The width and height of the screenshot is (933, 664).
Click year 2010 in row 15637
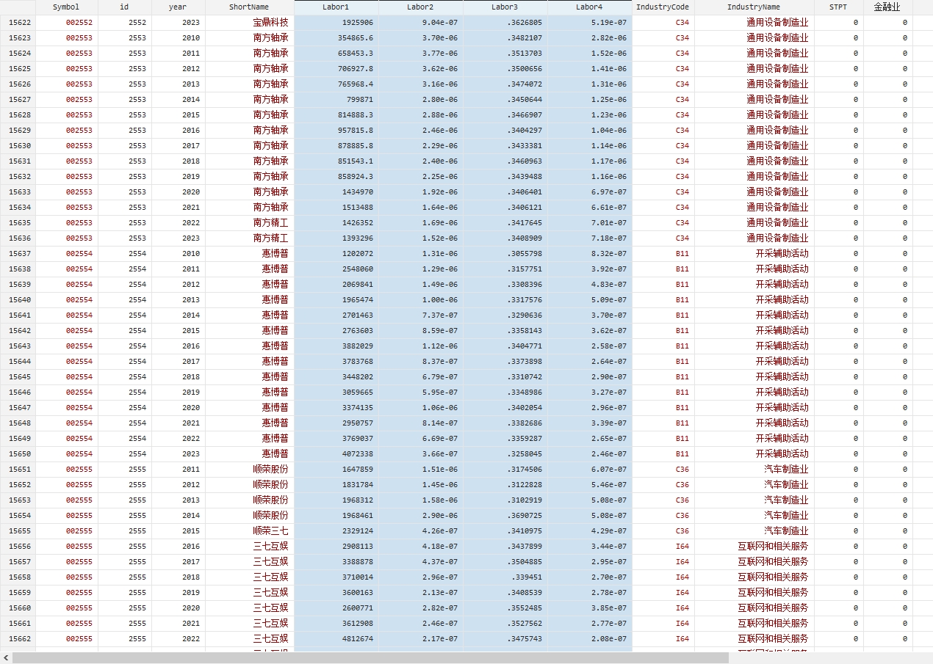[190, 254]
